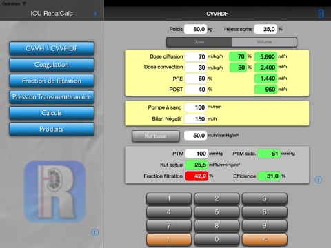Viewport: 331px width, 248px height.
Task: Tap keypad digit 5
Action: pos(217,212)
